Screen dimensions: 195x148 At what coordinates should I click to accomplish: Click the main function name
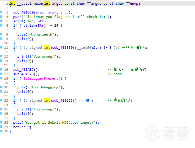point(38,4)
